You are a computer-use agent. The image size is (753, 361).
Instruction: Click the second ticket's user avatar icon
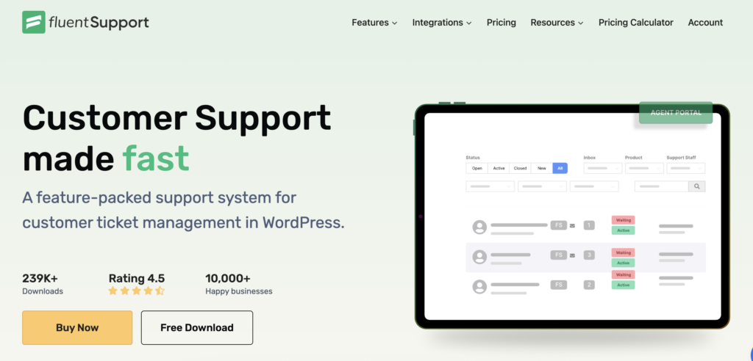point(479,257)
